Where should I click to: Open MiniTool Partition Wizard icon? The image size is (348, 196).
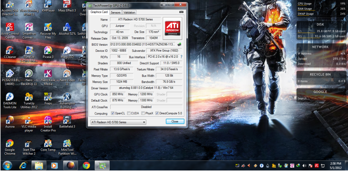(x=67, y=147)
